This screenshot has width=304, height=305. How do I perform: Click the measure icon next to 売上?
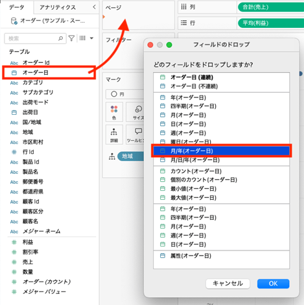click(x=14, y=262)
